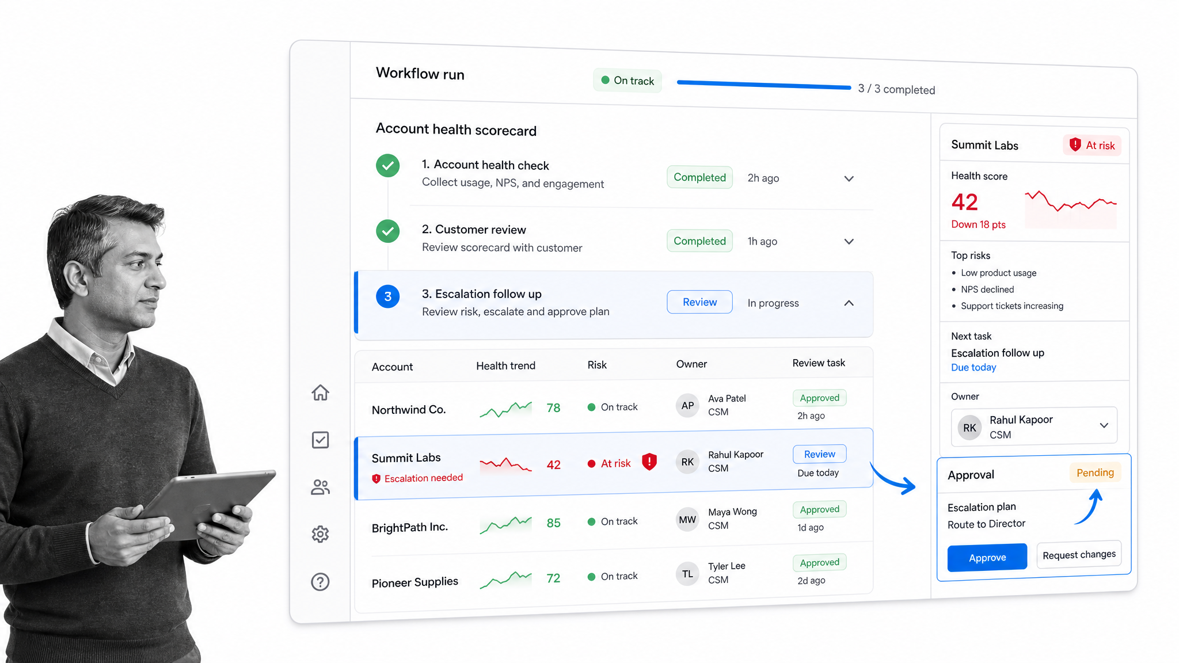This screenshot has height=663, width=1179.
Task: Click the workflow progress bar
Action: click(x=764, y=85)
